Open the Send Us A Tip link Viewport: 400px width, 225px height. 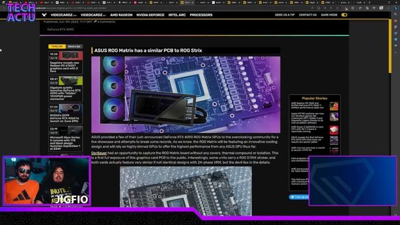pos(285,15)
